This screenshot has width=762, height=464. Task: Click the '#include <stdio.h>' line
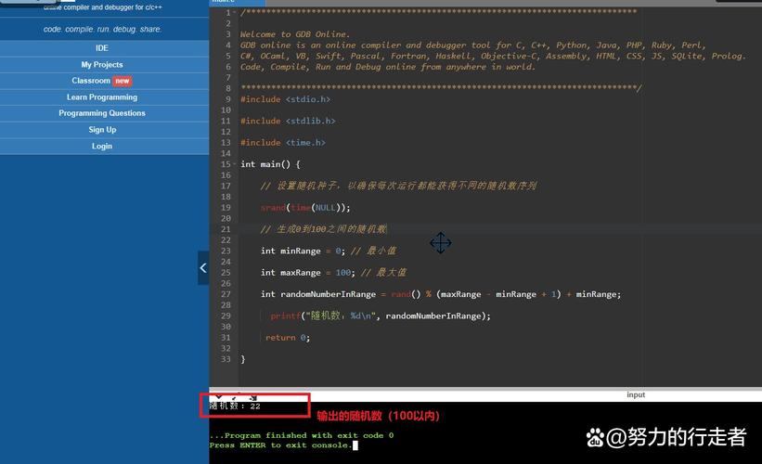285,99
